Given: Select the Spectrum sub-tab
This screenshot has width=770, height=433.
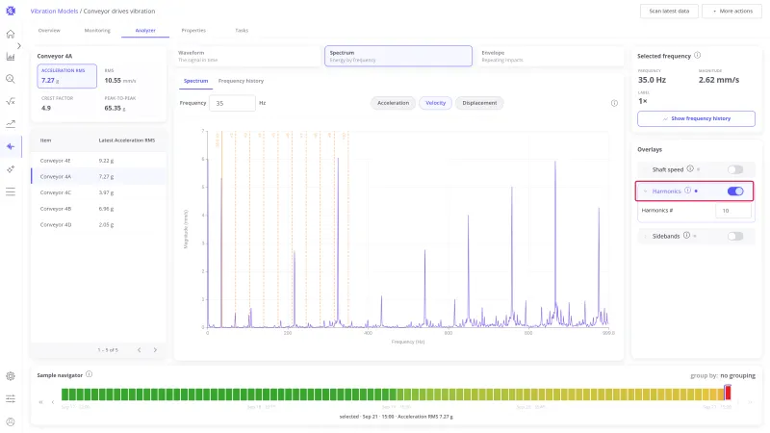Looking at the screenshot, I should coord(196,81).
